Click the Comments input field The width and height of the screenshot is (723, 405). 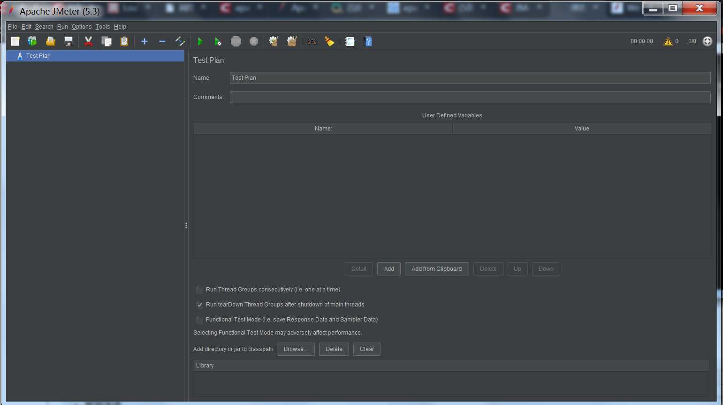pos(470,97)
